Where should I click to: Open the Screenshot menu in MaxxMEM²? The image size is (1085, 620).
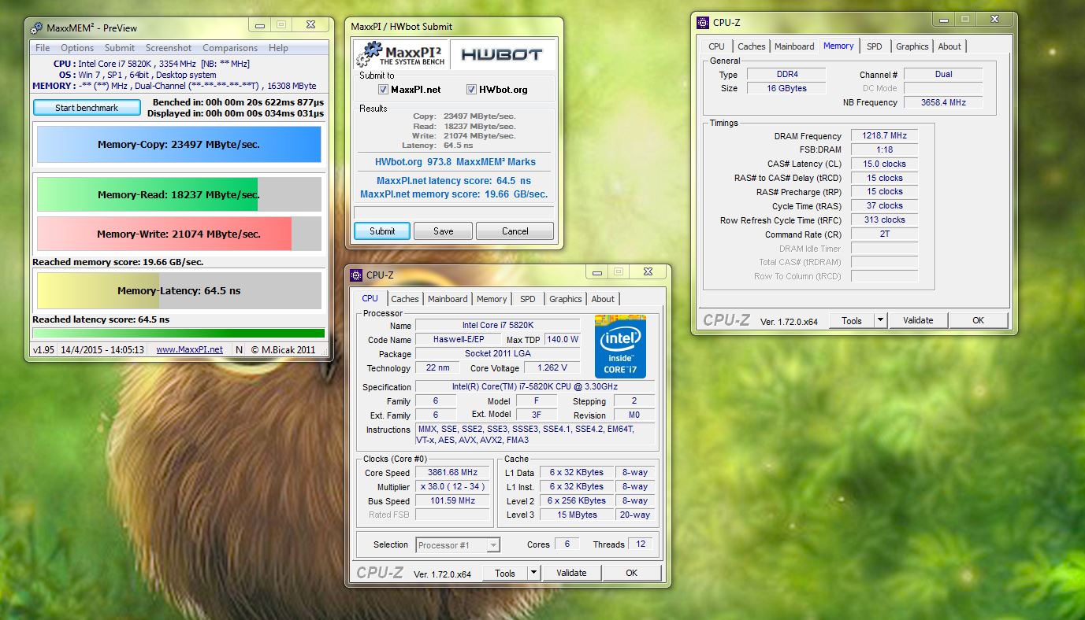(x=169, y=48)
